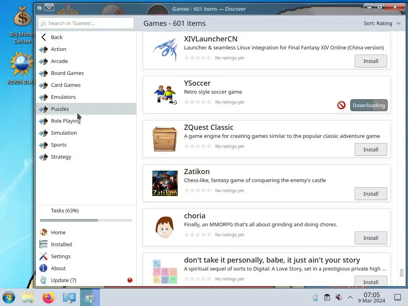Open the Strategy category label
Screen dimensions: 408x306
click(x=61, y=157)
